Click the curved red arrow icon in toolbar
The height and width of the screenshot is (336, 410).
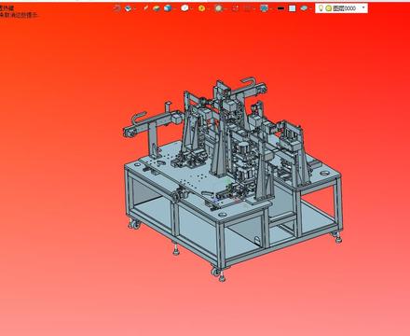click(x=117, y=8)
